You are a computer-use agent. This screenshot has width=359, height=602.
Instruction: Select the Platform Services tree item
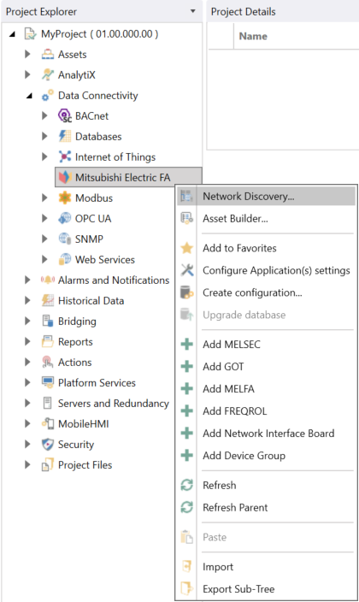pyautogui.click(x=97, y=383)
